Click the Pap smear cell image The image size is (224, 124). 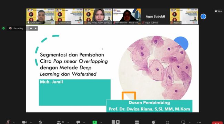click(155, 68)
